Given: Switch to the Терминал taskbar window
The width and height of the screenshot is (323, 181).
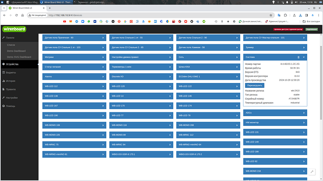Looking at the screenshot, I should [x=89, y=2].
